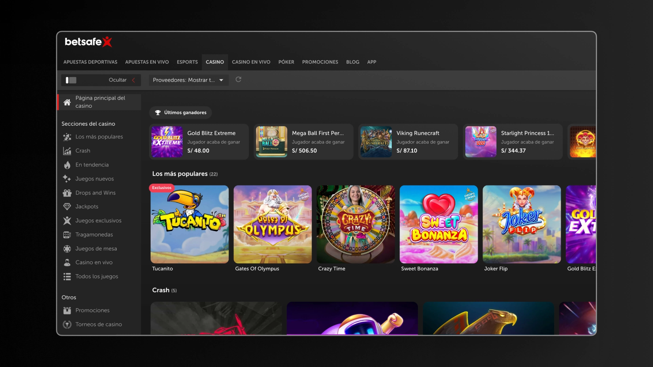Click the Starlight Princess winner thumbnail
Screen dimensions: 653x367
(481, 142)
